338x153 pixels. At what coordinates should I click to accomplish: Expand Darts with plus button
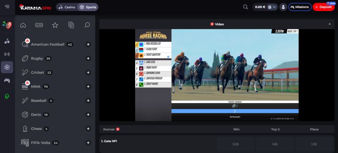[x=88, y=115]
